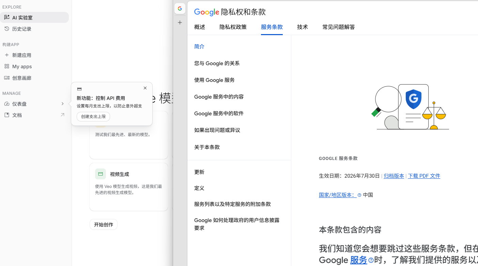
Task: Open 仪表盘 dashboard in the sidebar
Action: coord(20,104)
